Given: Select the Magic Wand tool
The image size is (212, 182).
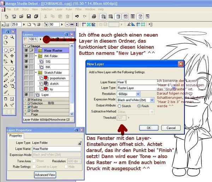Looking at the screenshot, I should tap(6, 56).
